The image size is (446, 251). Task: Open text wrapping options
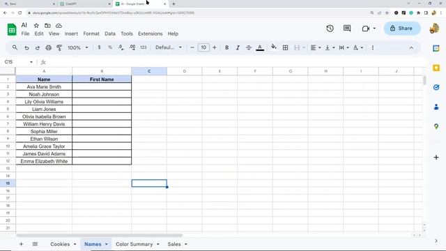(344, 47)
